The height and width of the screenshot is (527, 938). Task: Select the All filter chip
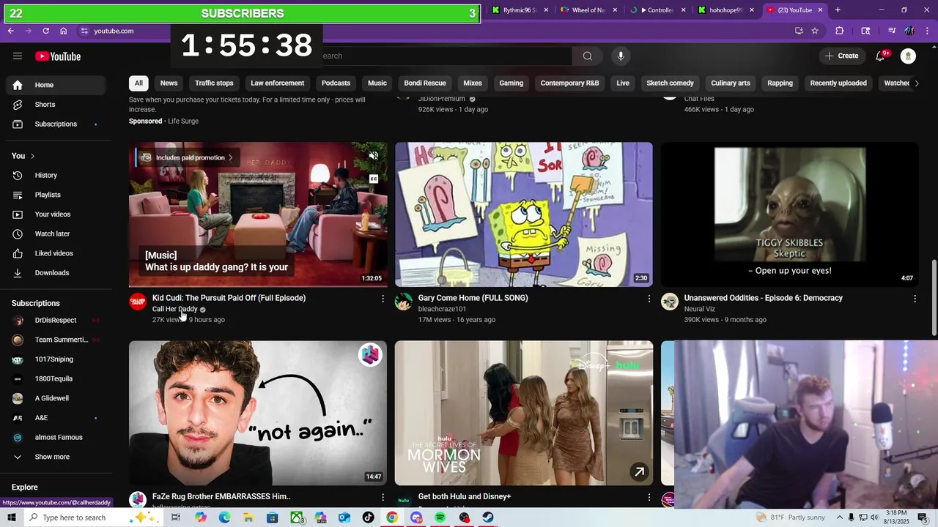[139, 83]
